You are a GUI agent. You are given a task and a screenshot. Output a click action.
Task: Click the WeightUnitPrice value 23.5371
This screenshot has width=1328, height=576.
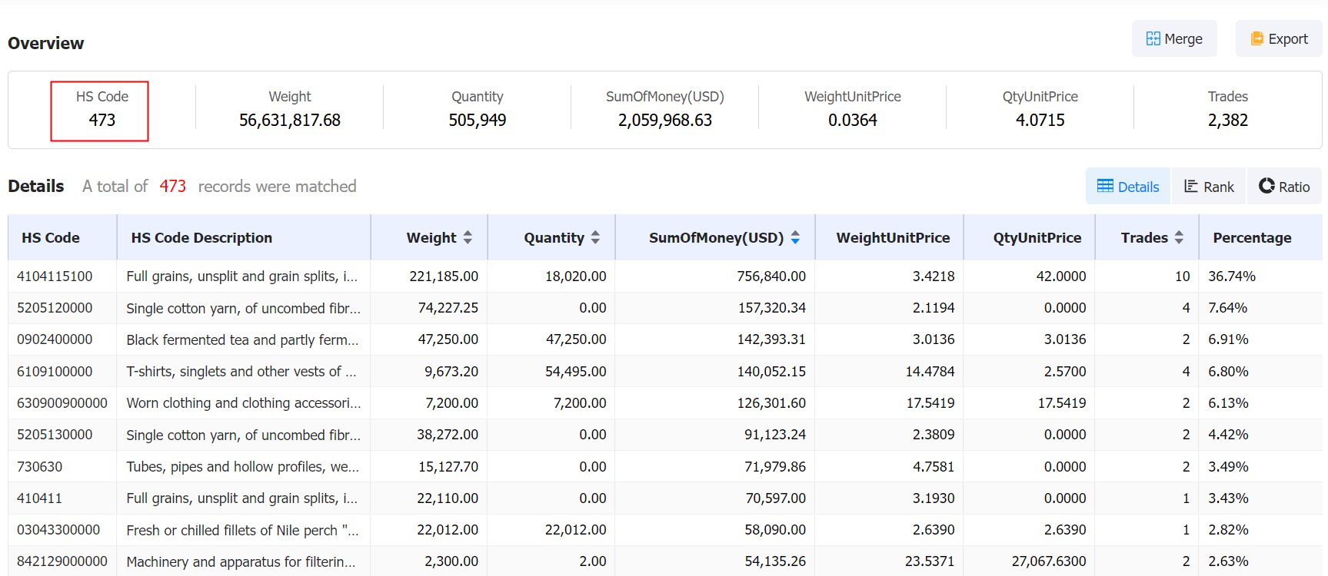pyautogui.click(x=930, y=561)
